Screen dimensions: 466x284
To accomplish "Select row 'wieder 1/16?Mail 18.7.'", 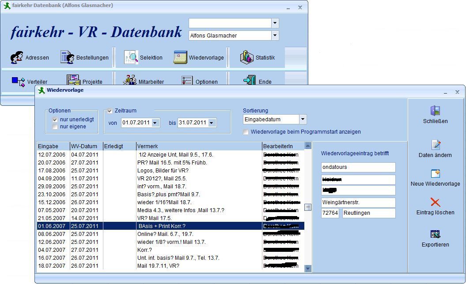I will 170,202.
